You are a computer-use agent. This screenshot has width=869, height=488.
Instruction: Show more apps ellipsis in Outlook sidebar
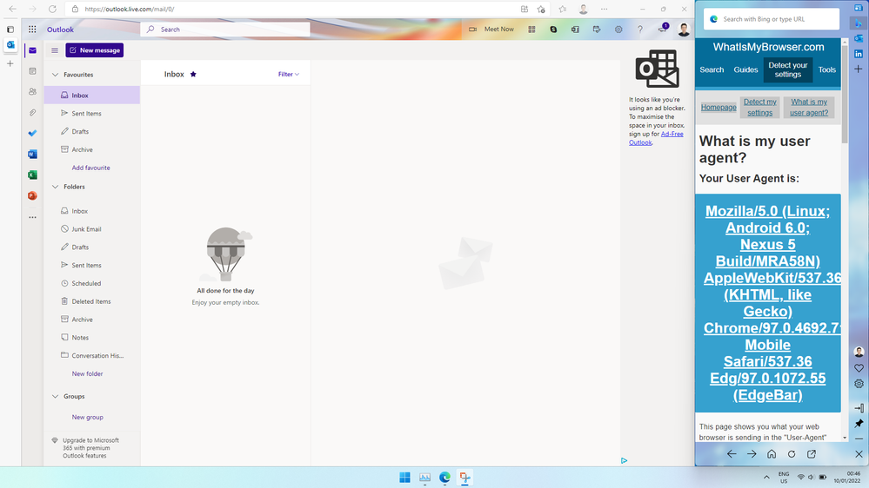click(x=33, y=217)
